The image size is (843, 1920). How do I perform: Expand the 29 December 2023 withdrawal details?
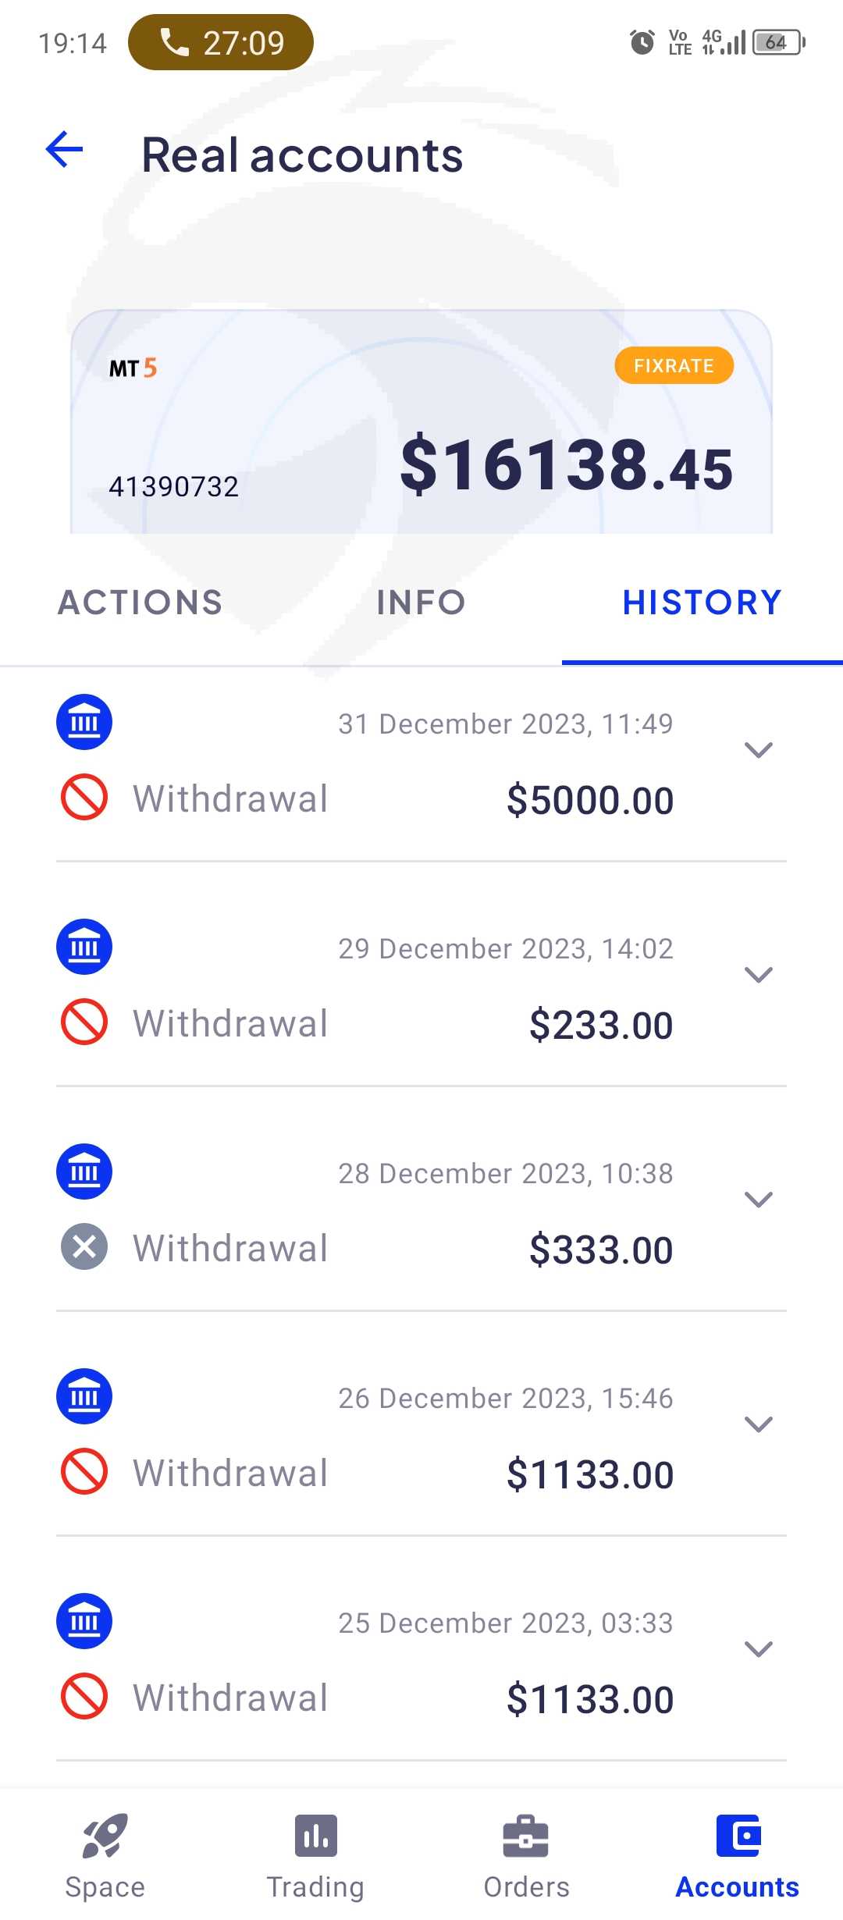(x=758, y=975)
